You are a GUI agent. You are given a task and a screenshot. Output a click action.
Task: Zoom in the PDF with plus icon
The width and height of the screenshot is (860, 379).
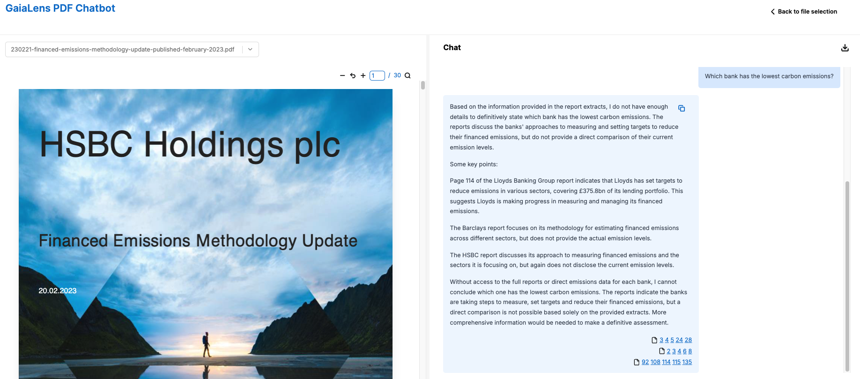tap(363, 75)
